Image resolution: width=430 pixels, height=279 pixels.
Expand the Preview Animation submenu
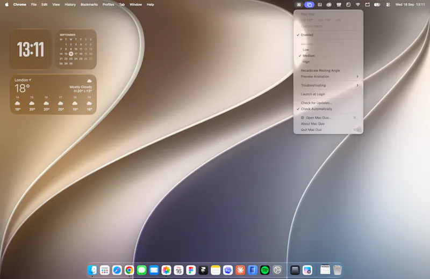click(x=328, y=76)
